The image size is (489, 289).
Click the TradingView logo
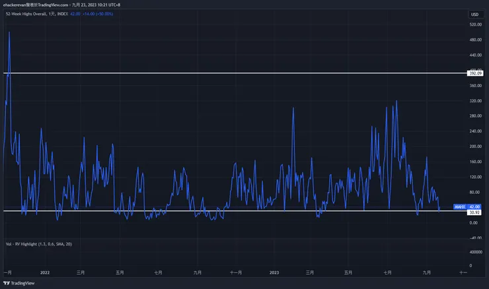pos(19,283)
